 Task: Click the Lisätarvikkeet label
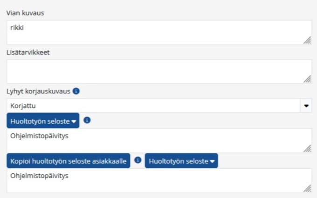point(28,52)
